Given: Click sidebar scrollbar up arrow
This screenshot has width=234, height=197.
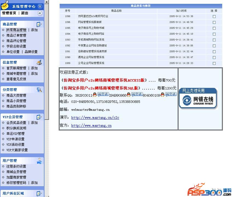Looking at the screenshot, I should point(47,2).
